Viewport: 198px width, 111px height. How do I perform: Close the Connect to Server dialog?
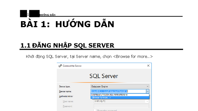tap(148, 66)
